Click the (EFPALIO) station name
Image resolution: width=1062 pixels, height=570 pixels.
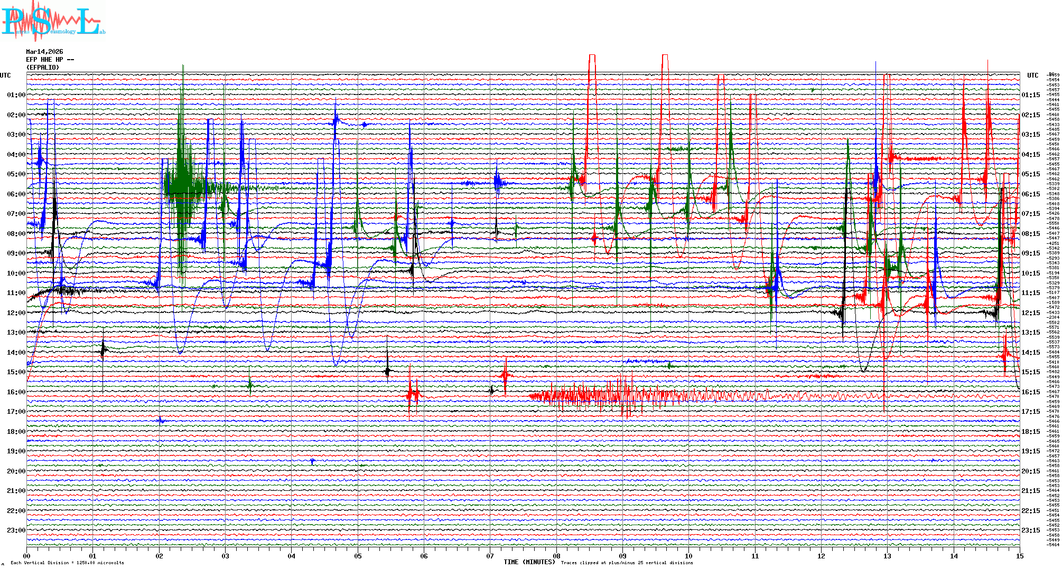43,68
